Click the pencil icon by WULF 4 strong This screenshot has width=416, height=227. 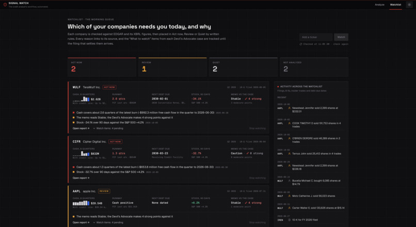tap(246, 99)
